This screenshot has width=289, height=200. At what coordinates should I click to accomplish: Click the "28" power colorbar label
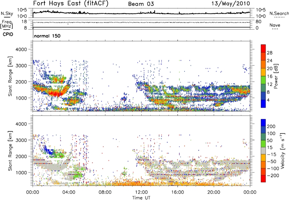[269, 53]
